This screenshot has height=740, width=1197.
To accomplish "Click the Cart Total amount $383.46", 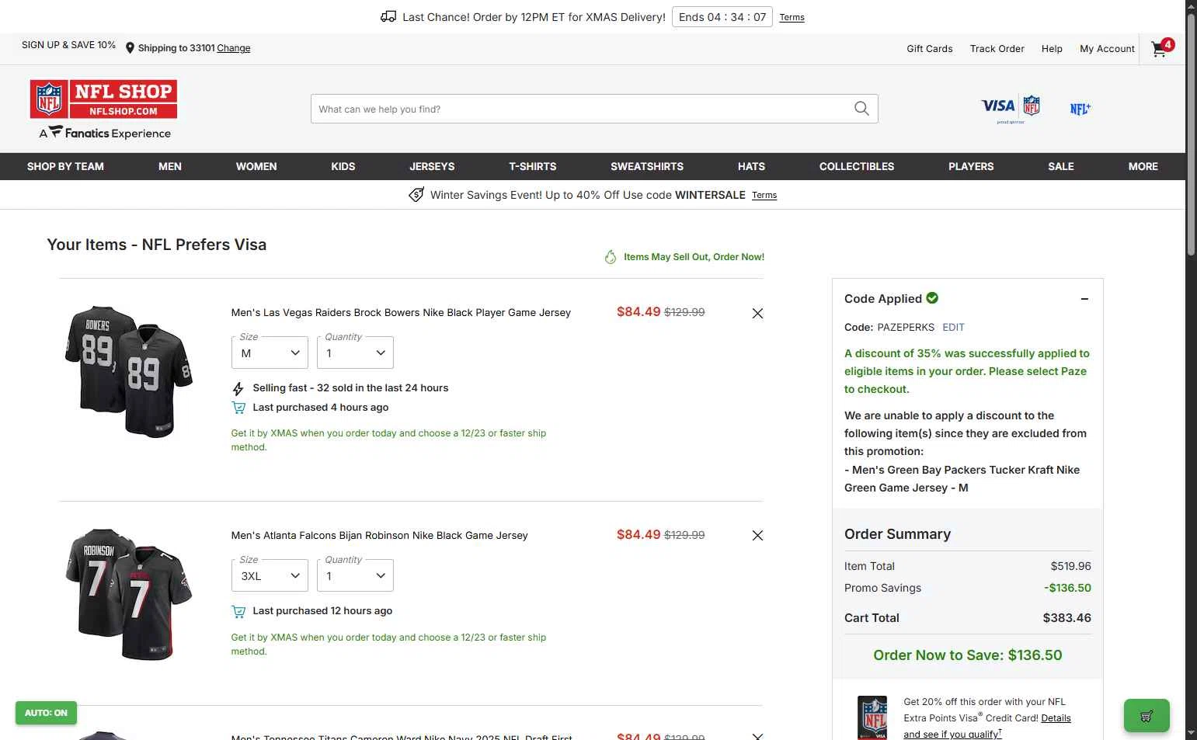I will [x=1067, y=618].
